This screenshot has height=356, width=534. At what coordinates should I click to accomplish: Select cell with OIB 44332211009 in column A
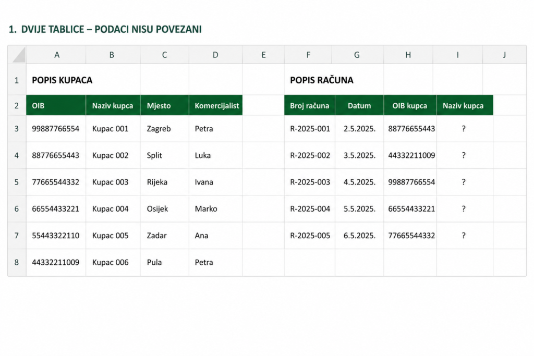pos(56,262)
